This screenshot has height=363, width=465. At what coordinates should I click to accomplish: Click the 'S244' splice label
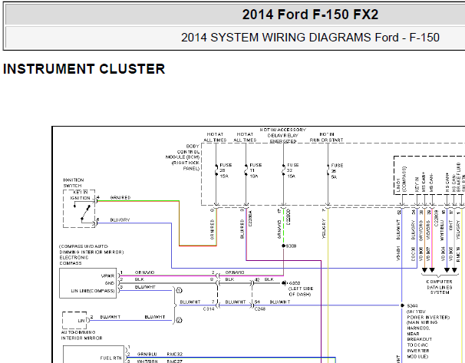pos(412,305)
